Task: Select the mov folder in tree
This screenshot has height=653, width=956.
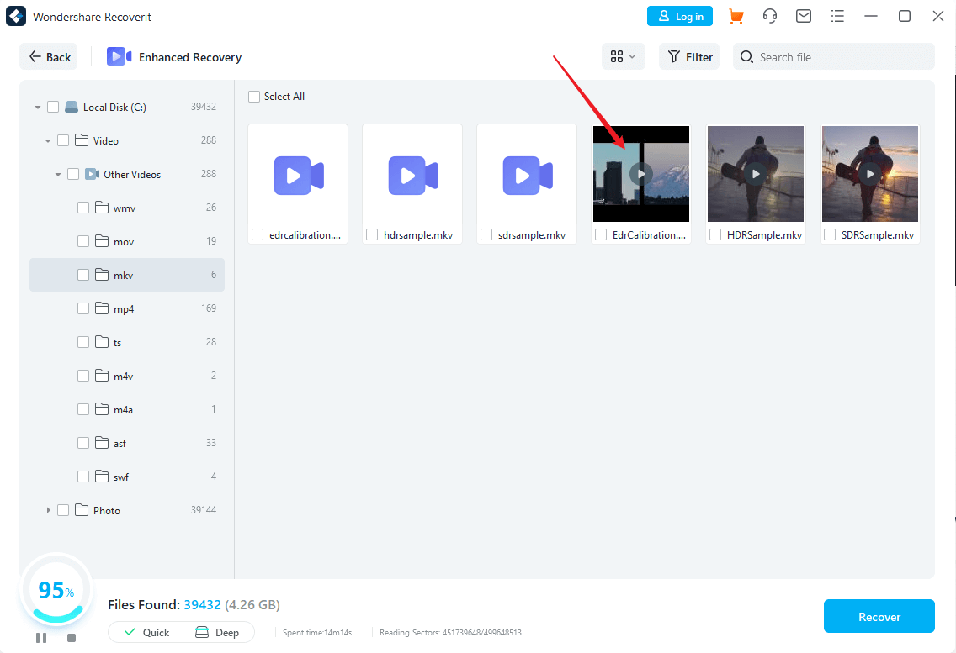Action: click(124, 241)
